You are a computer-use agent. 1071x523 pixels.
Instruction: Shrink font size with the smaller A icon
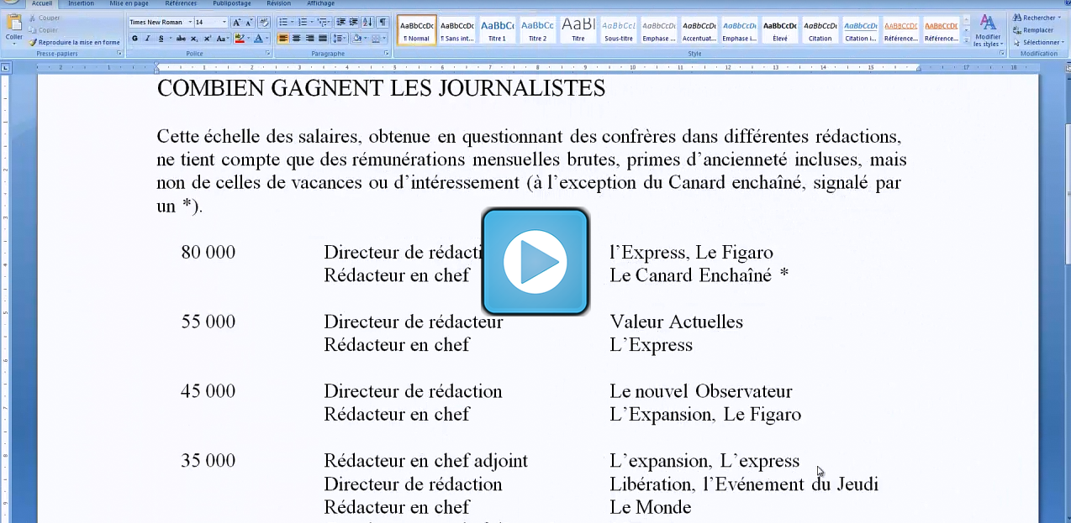249,22
